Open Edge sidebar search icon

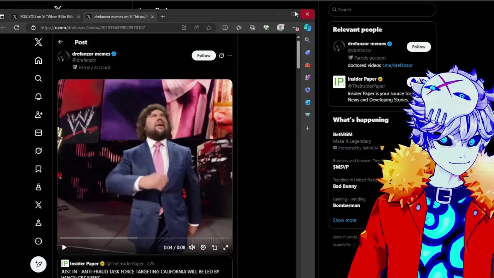point(307,40)
